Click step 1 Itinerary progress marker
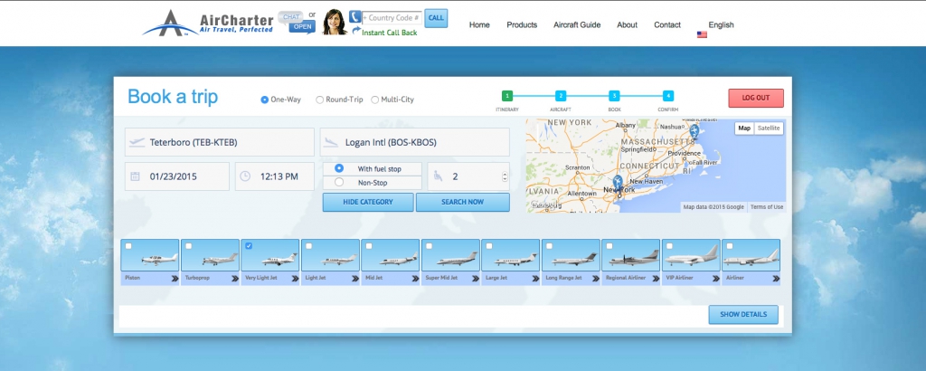The height and width of the screenshot is (371, 926). pyautogui.click(x=507, y=96)
